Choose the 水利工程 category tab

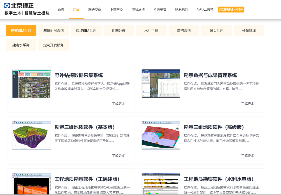(x=151, y=30)
